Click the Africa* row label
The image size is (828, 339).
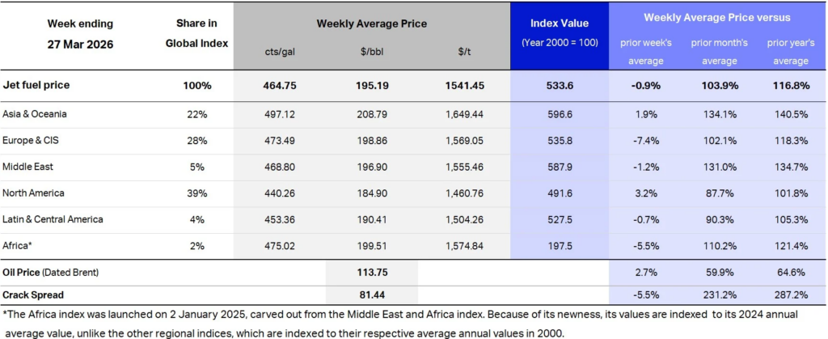pyautogui.click(x=19, y=245)
